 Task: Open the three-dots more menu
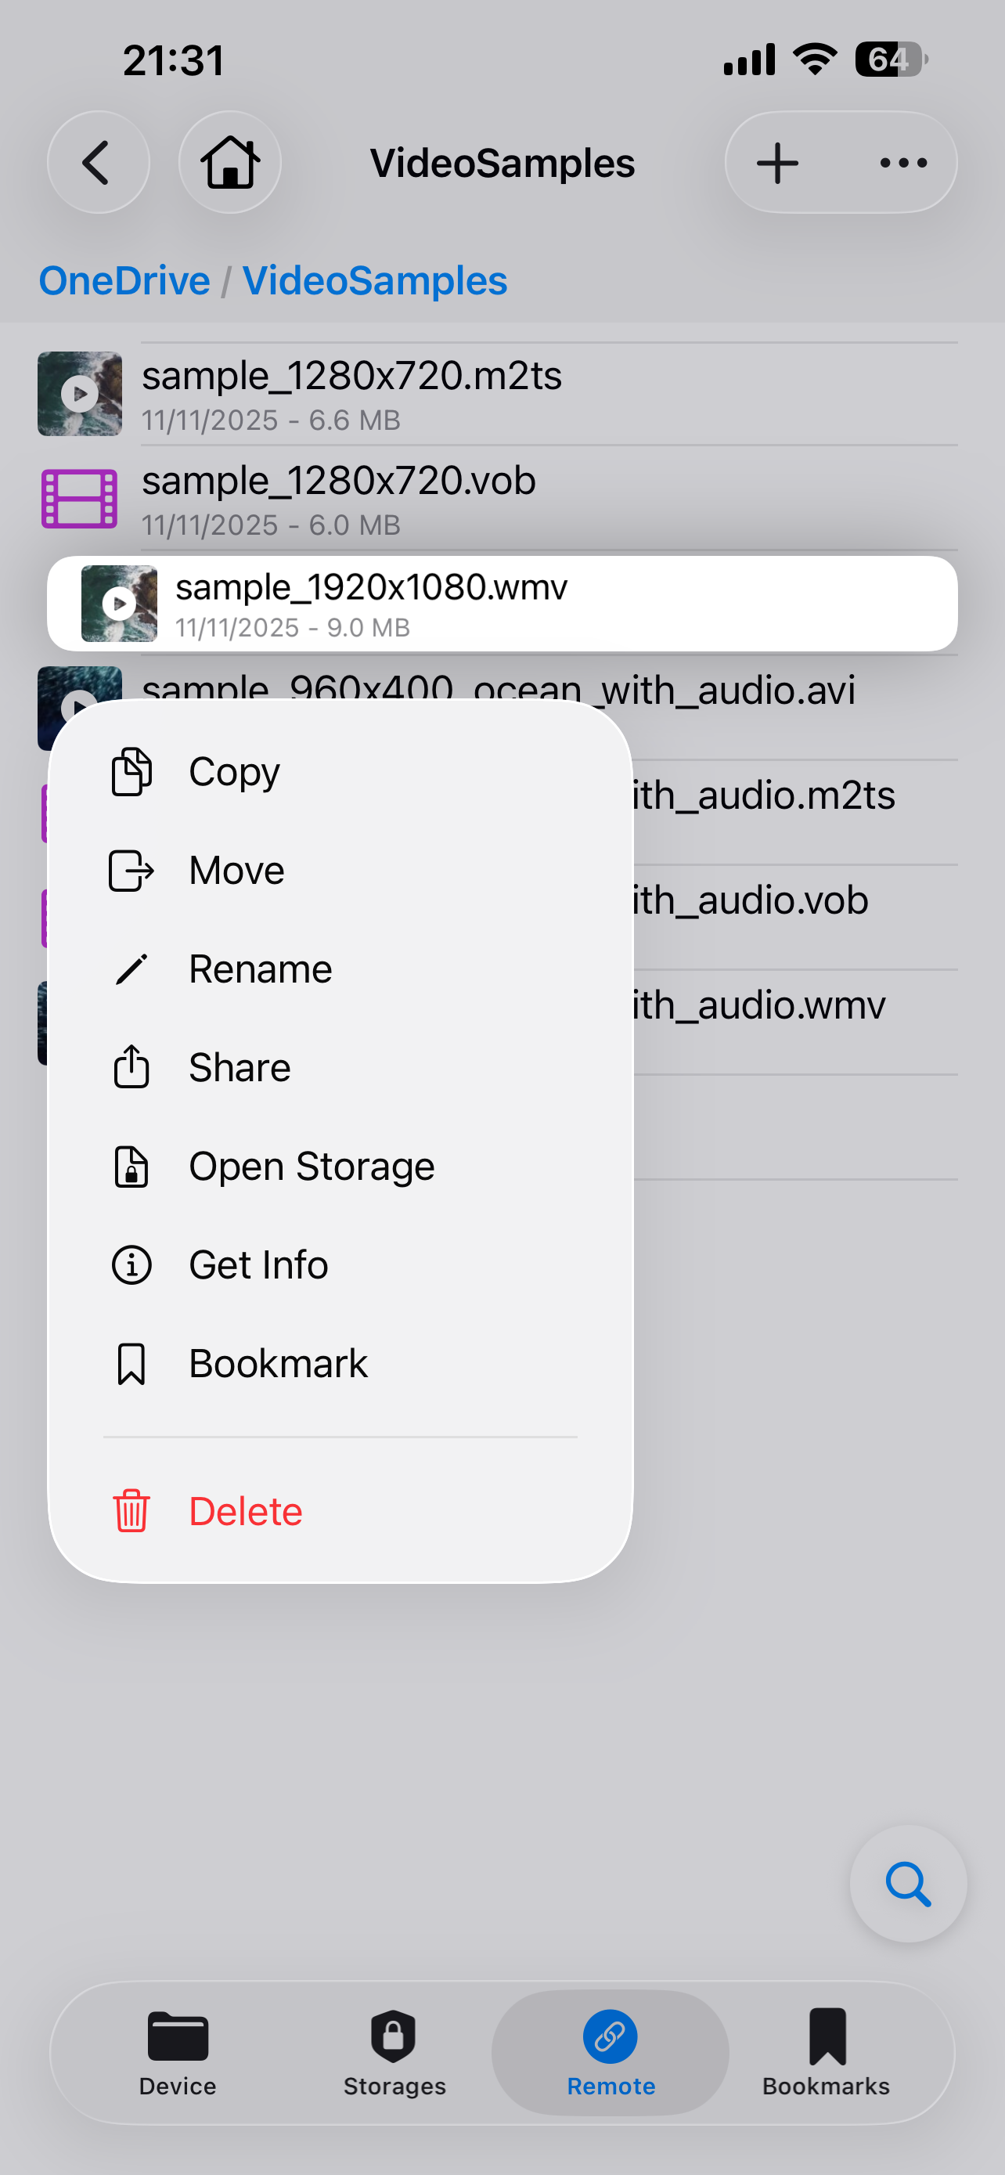[903, 162]
